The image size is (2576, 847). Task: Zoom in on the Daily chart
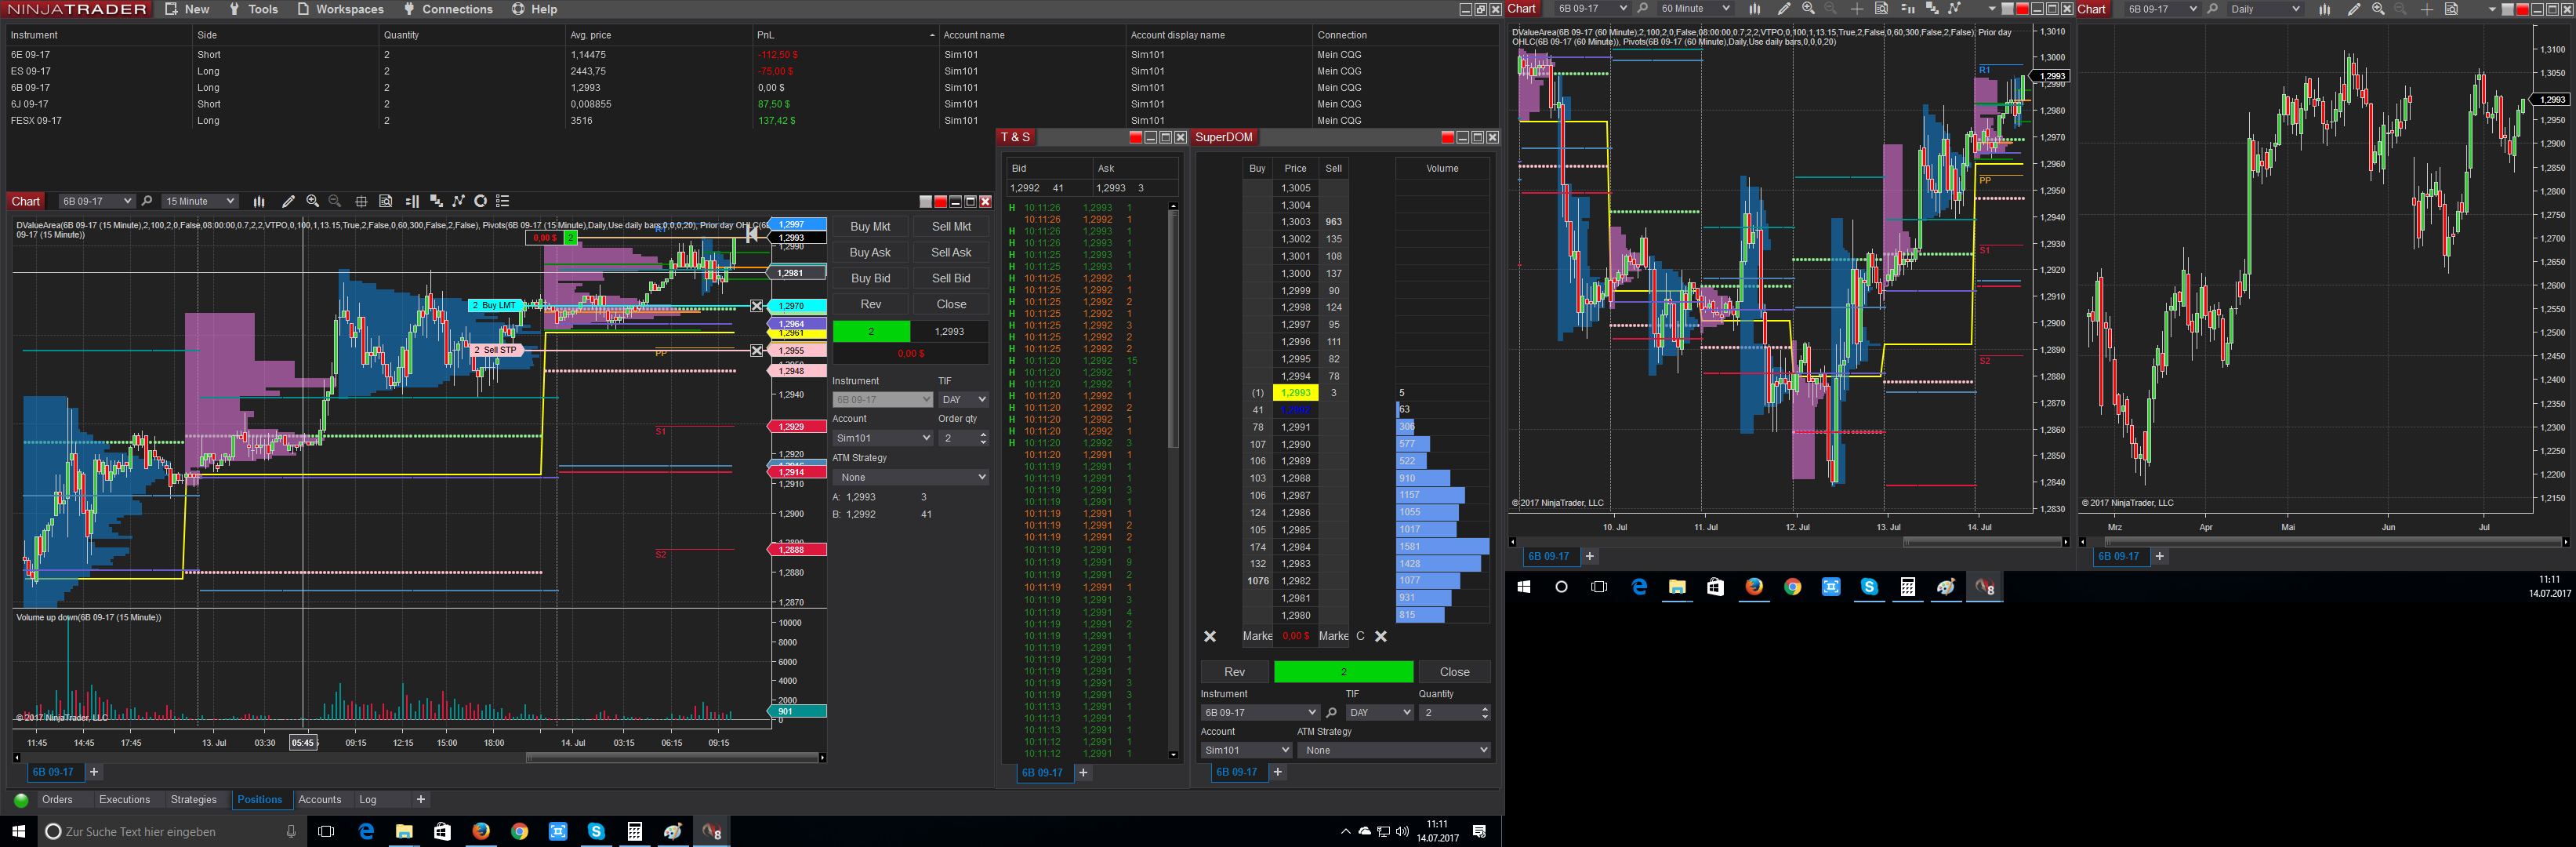(x=2378, y=9)
